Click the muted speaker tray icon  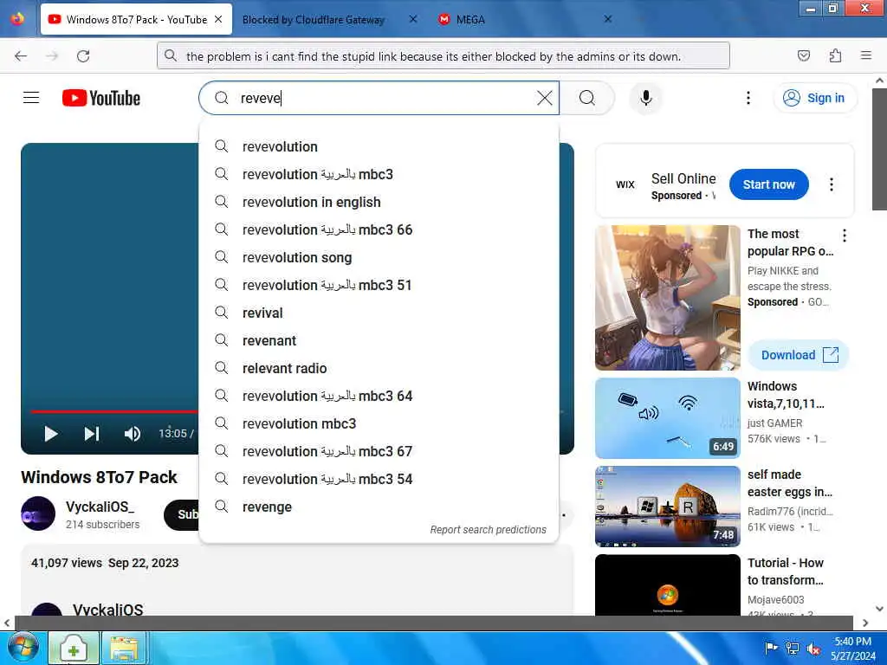pos(814,649)
